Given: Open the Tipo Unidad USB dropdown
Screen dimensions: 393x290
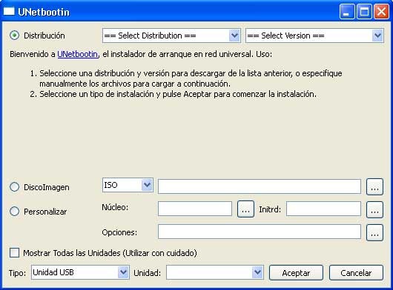Looking at the screenshot, I should tap(80, 272).
